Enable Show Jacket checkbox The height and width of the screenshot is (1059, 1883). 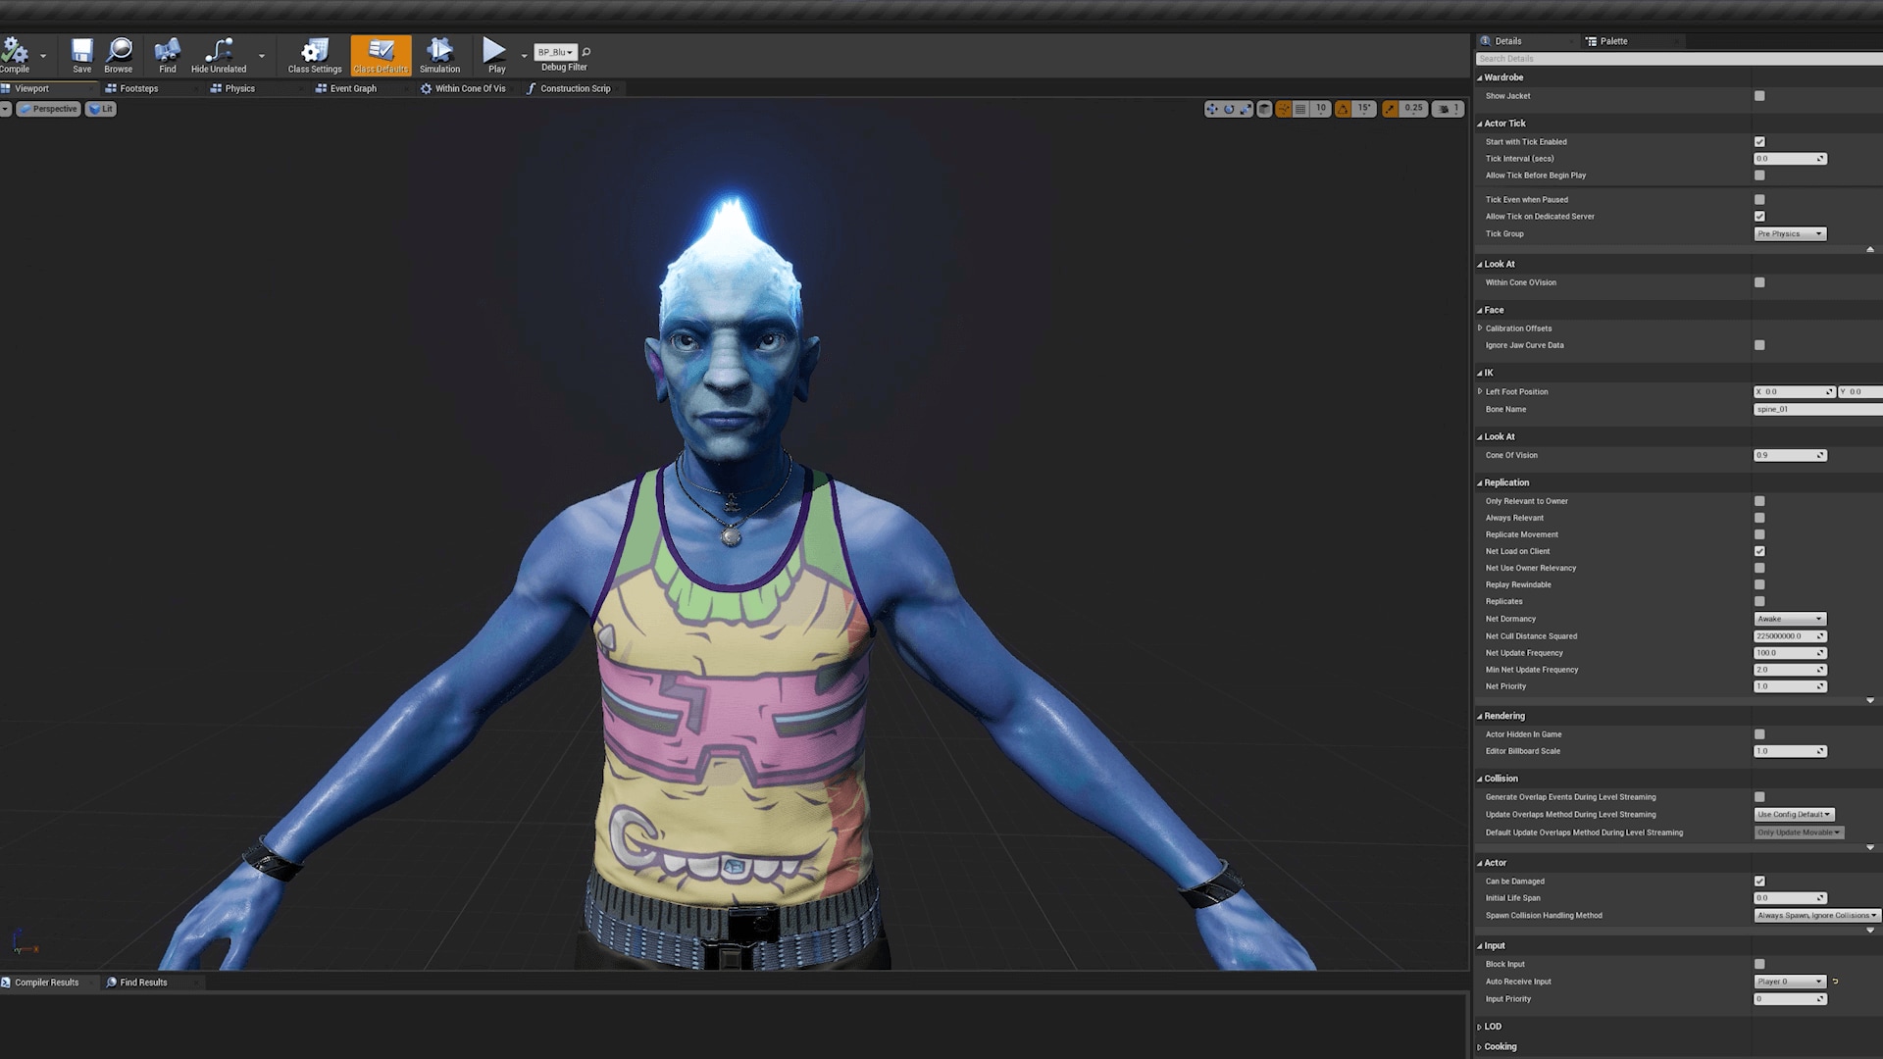click(x=1759, y=96)
